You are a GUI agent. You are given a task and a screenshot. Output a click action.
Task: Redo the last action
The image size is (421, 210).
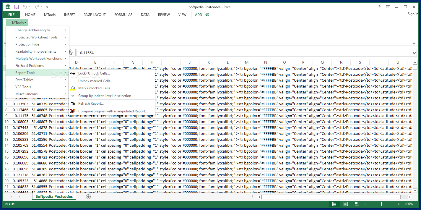coord(37,7)
